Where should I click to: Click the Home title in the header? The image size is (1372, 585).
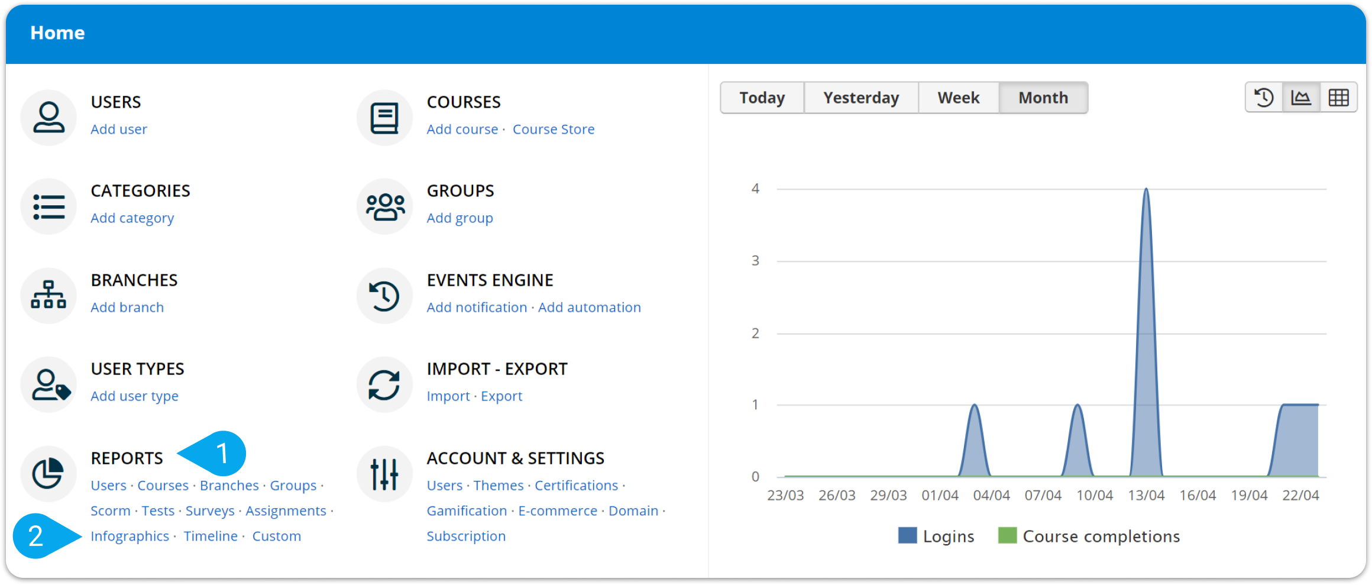tap(57, 33)
